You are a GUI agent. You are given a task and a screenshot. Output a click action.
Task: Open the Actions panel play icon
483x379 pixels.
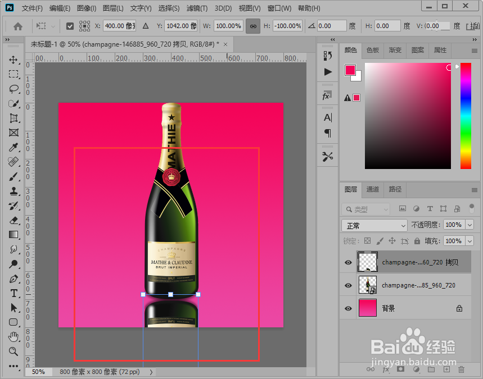328,72
